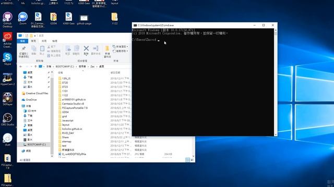Switch to the View ribbon tab
334x187 pixels.
(55, 41)
